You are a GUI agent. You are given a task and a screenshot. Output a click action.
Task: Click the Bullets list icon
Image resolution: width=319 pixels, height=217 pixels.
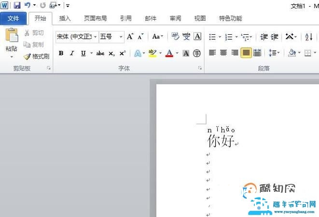tap(212, 37)
